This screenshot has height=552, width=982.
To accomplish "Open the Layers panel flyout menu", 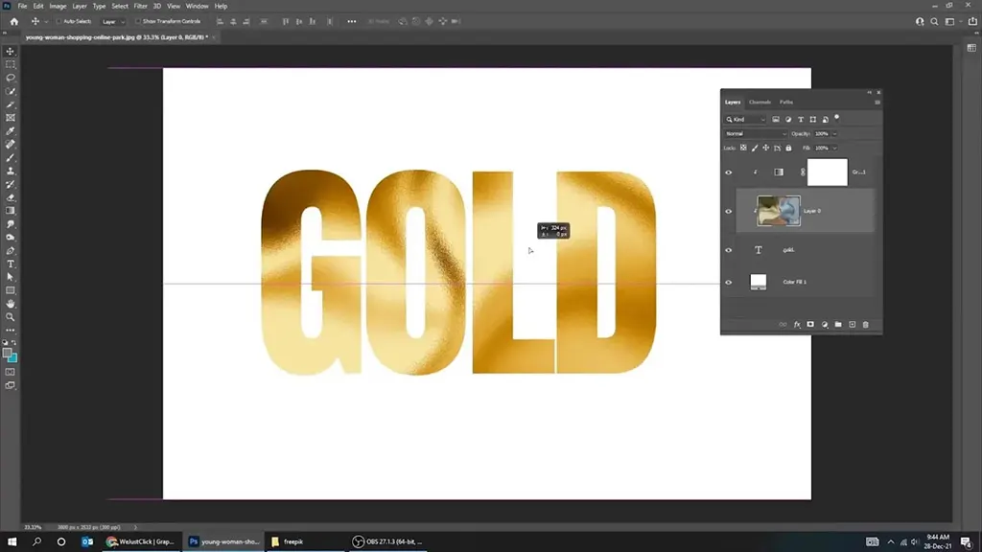I will pos(877,102).
